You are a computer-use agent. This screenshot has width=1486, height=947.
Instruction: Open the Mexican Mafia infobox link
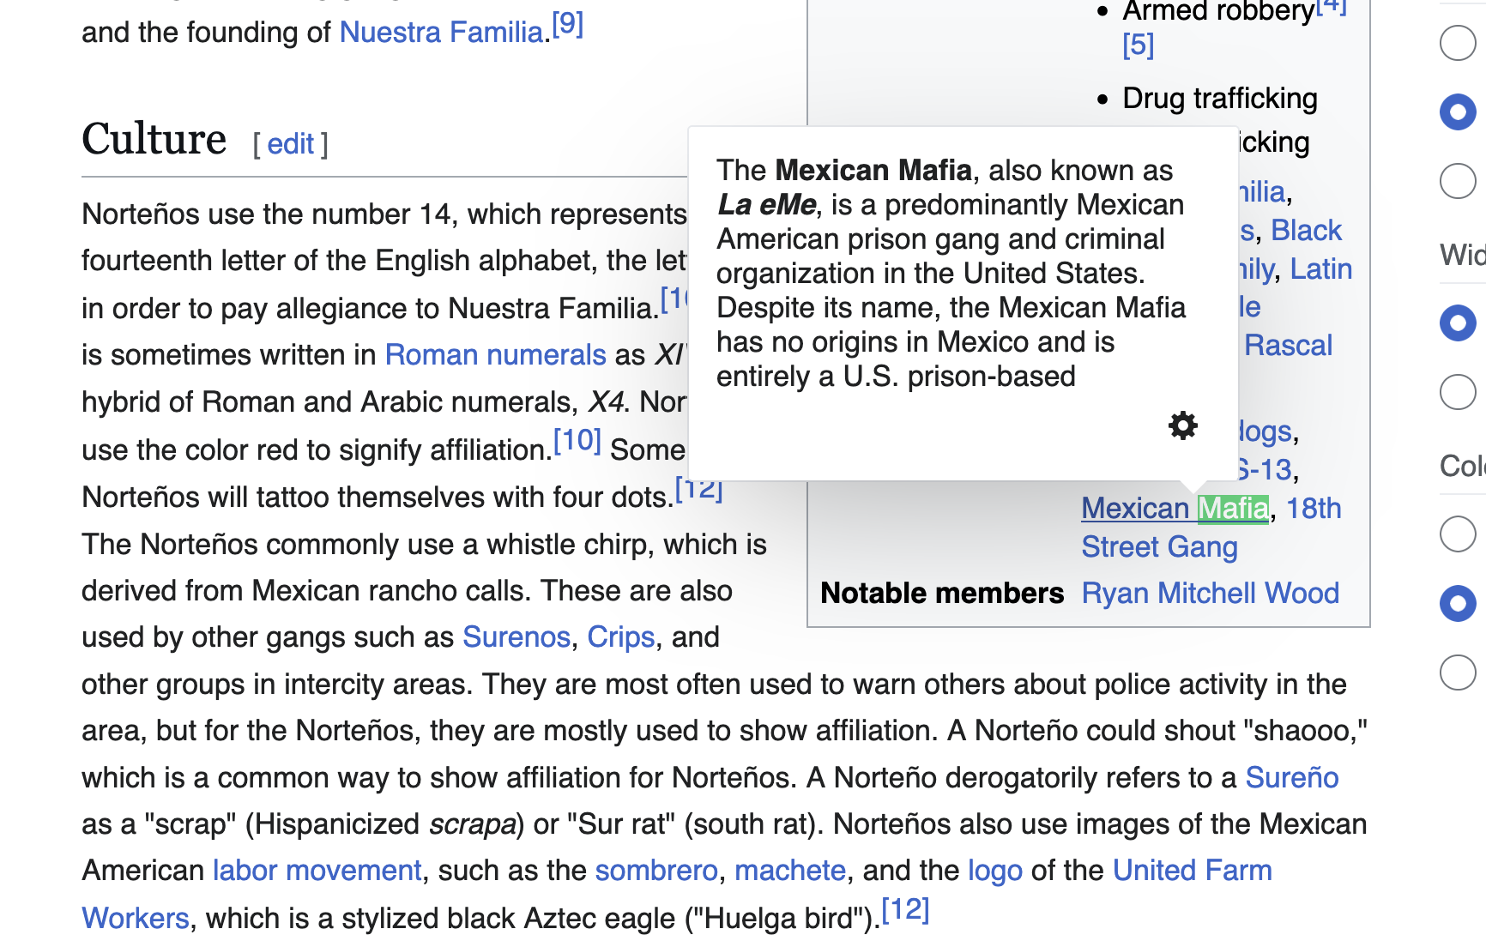(1175, 509)
